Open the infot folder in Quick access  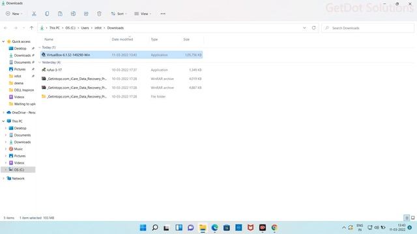[x=18, y=76]
